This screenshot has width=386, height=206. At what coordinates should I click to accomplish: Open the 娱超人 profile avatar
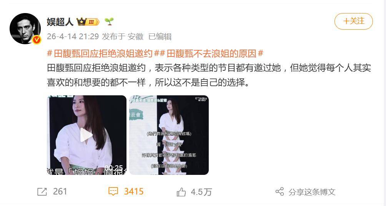25,28
